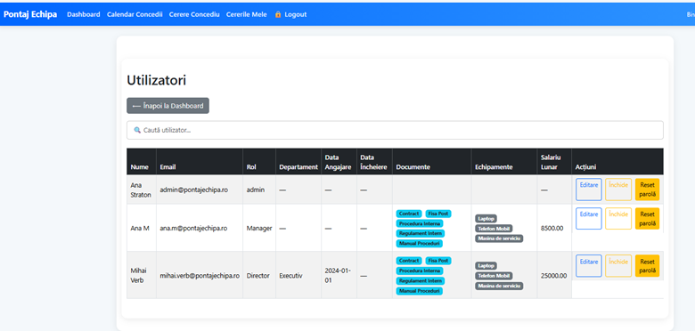Click Închide in Mihai Verb row
Screen dimensions: 695x331
(x=618, y=265)
